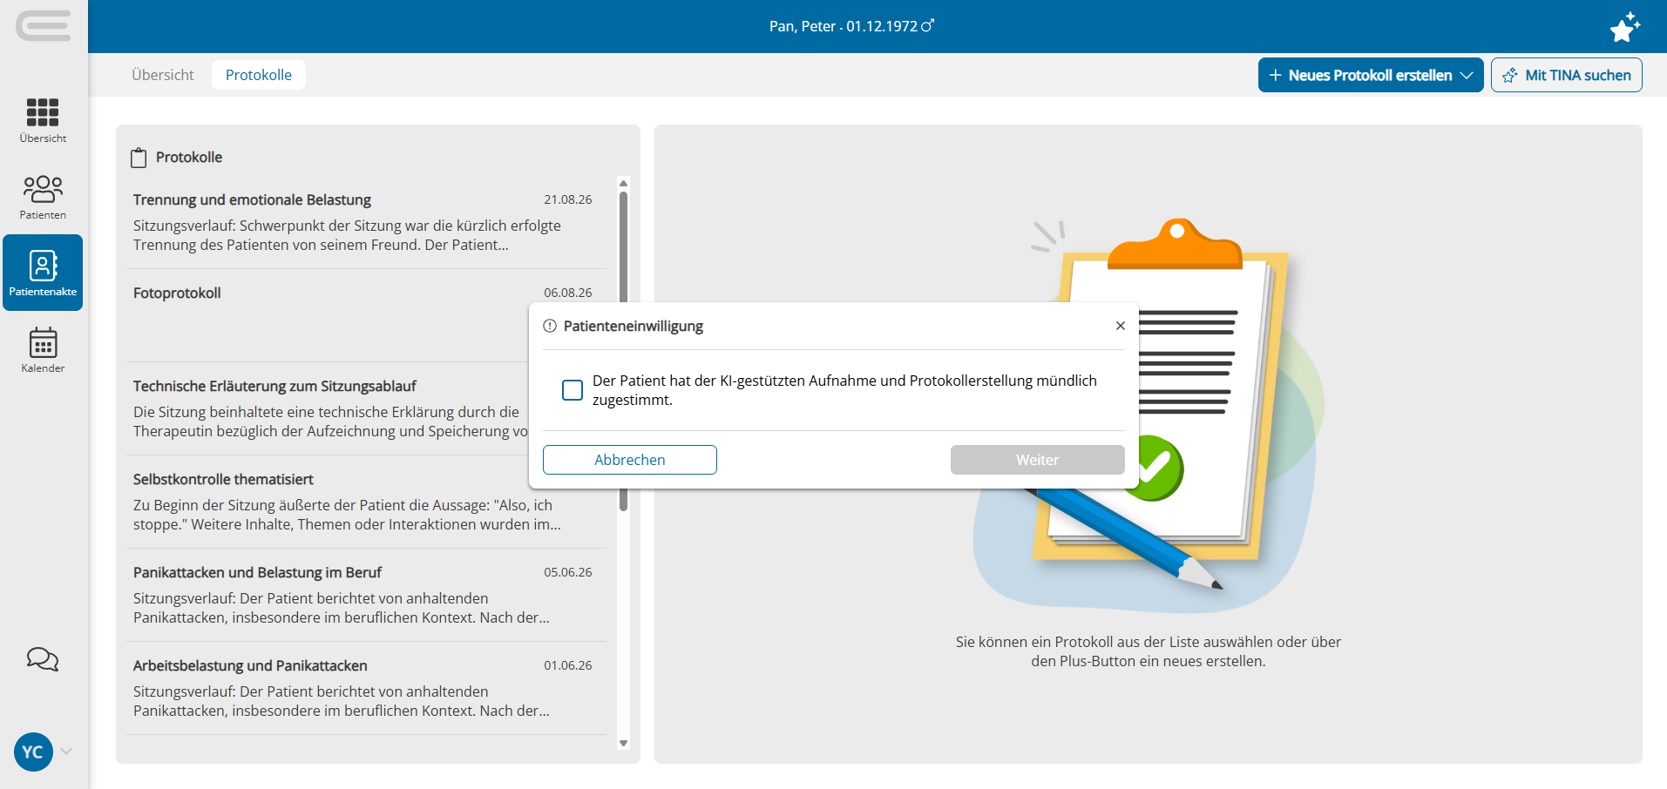Click the YC user avatar
This screenshot has width=1667, height=789.
coord(33,752)
